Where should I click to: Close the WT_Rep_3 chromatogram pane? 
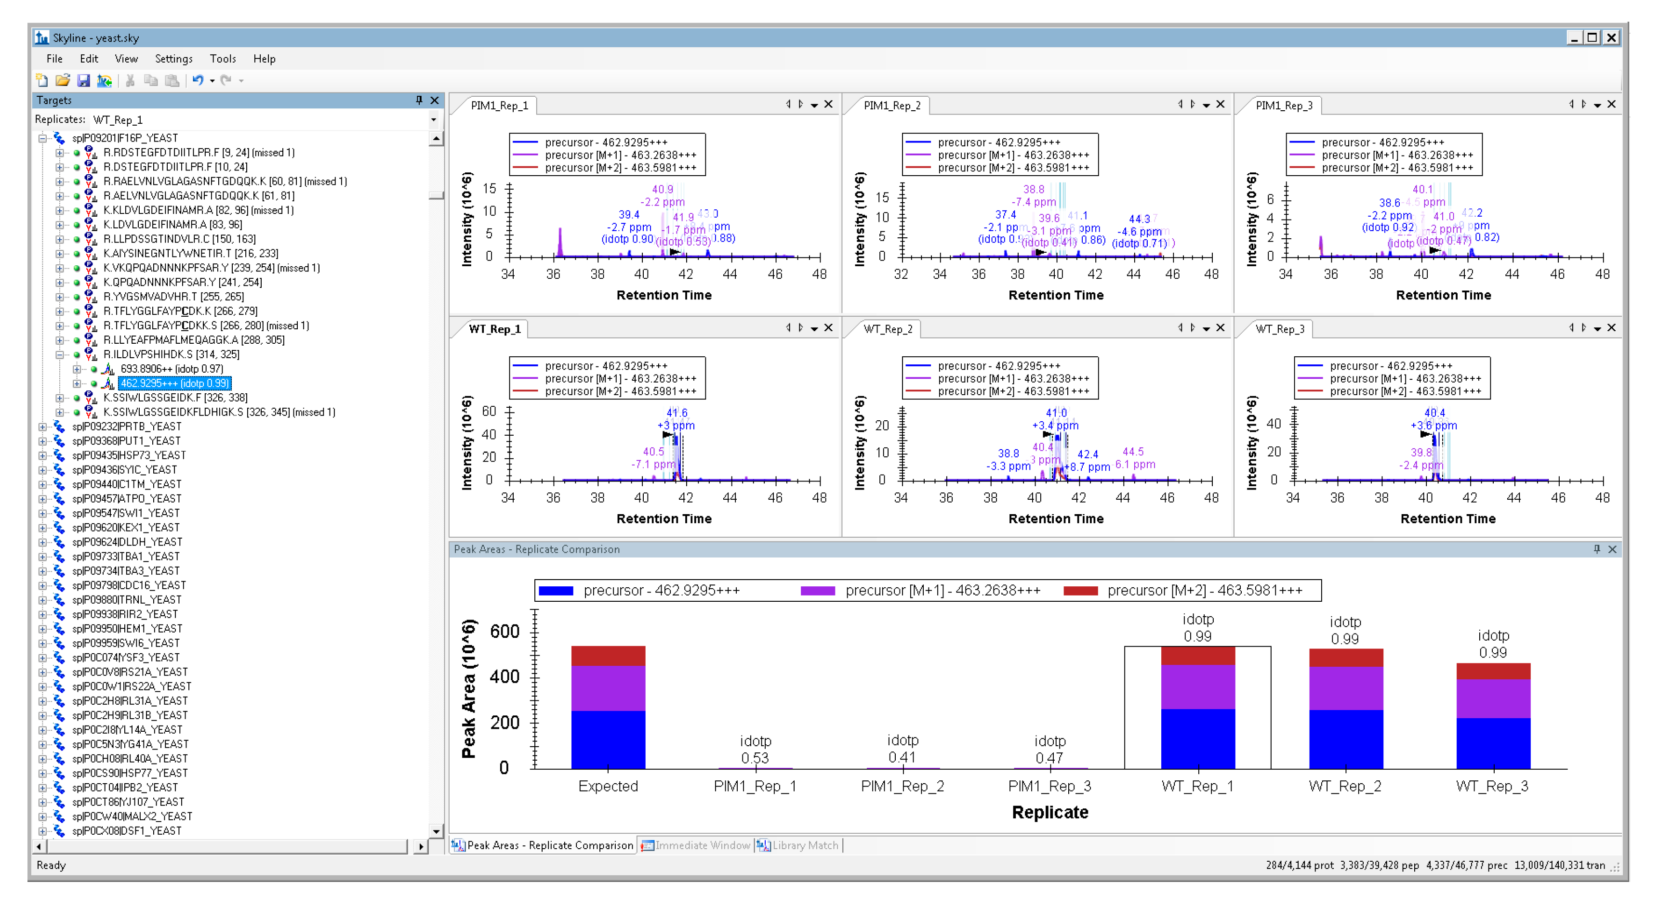tap(1611, 328)
